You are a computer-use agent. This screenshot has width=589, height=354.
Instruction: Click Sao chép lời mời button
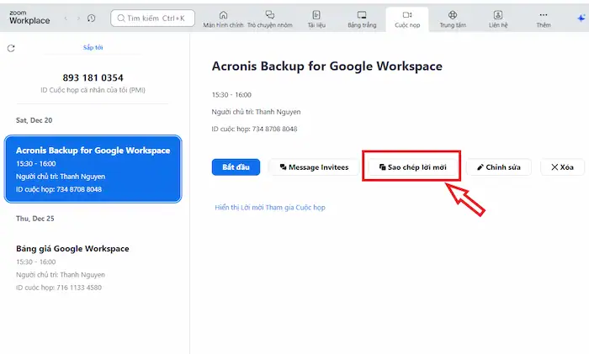click(x=411, y=167)
